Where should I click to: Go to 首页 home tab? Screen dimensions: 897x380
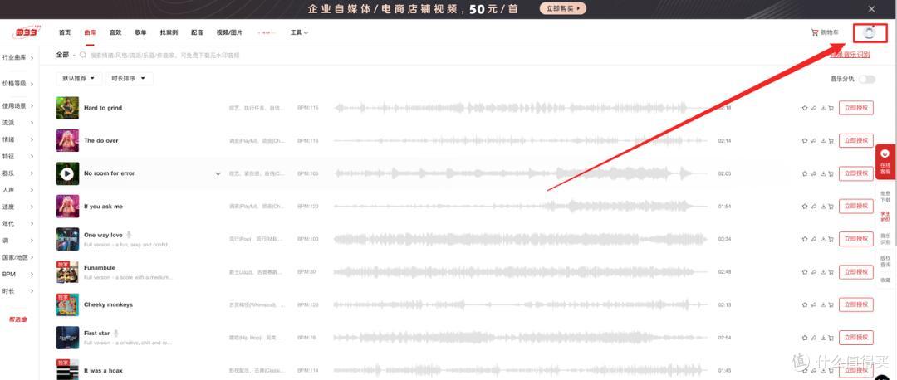65,32
